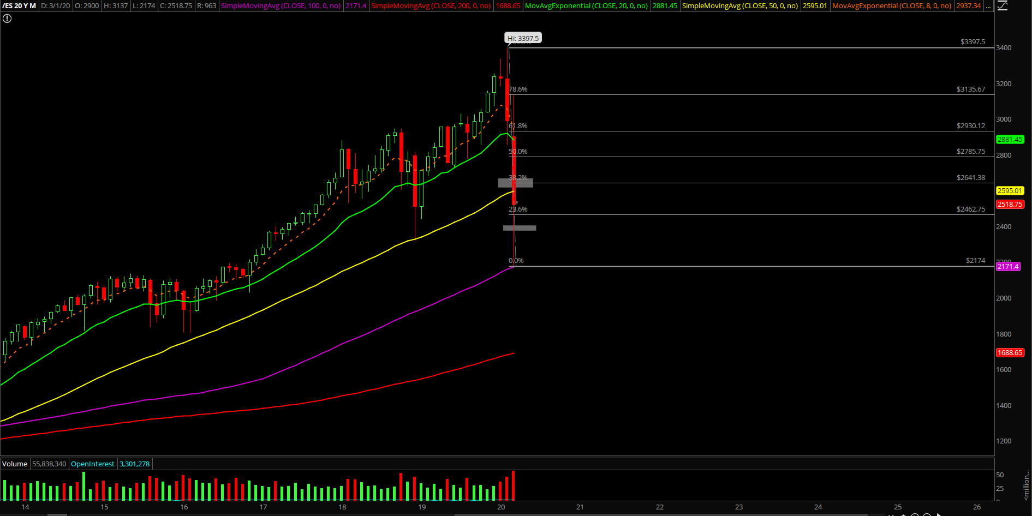
Task: Click the /ES 20 Y M symbol label
Action: [20, 6]
